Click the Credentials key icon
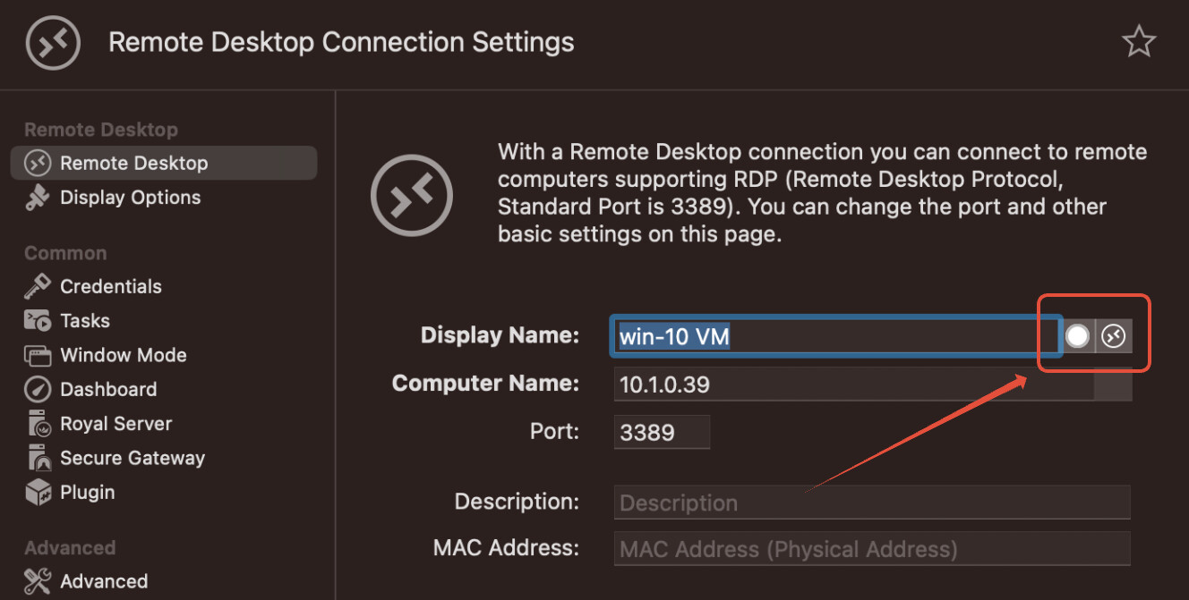 [x=38, y=286]
